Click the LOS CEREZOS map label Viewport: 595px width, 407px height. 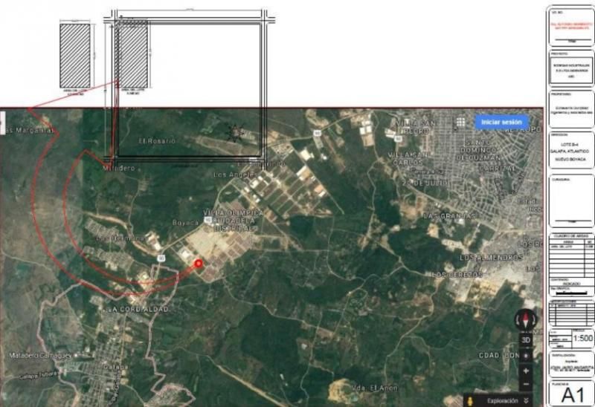[x=457, y=274]
